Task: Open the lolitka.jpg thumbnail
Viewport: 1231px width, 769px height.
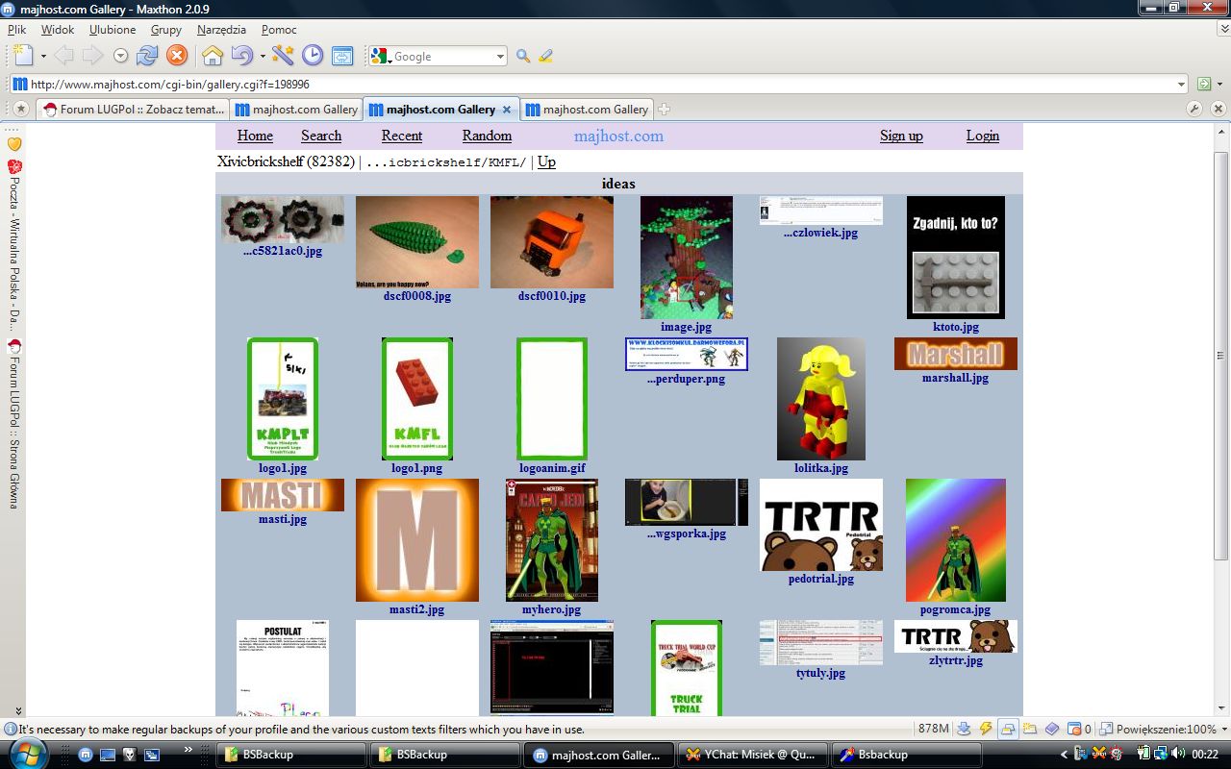Action: [x=821, y=398]
